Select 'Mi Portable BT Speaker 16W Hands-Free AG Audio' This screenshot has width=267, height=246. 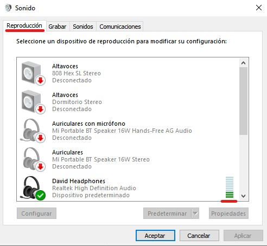[122, 131]
